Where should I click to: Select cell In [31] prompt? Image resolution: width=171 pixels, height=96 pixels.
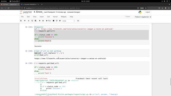[29, 27]
